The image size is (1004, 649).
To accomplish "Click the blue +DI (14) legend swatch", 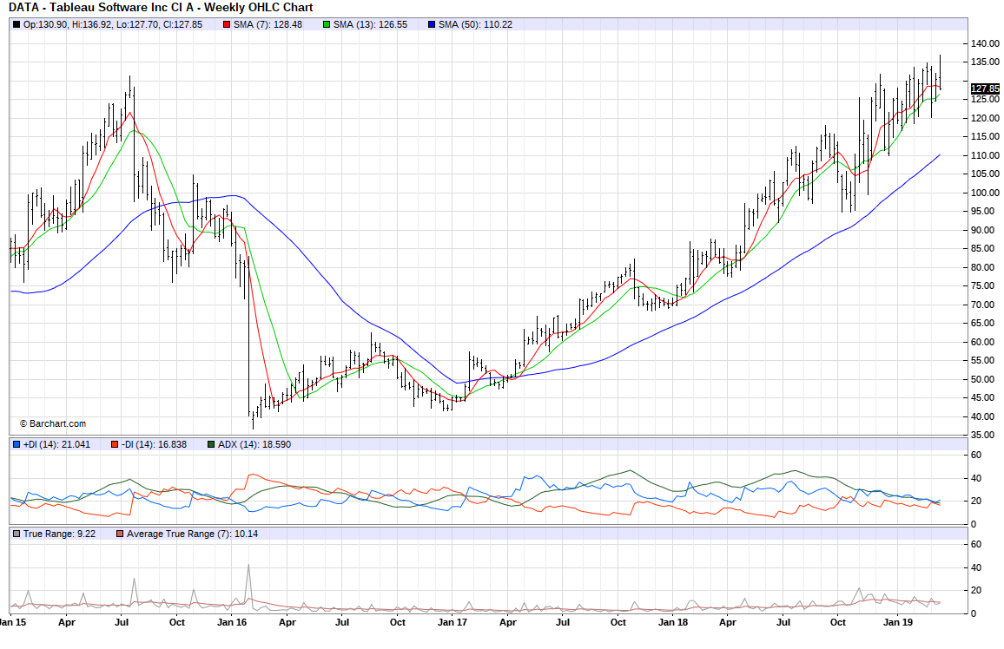I will [17, 444].
